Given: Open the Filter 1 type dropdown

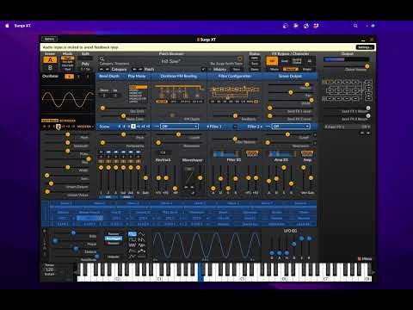Looking at the screenshot, I should point(179,127).
